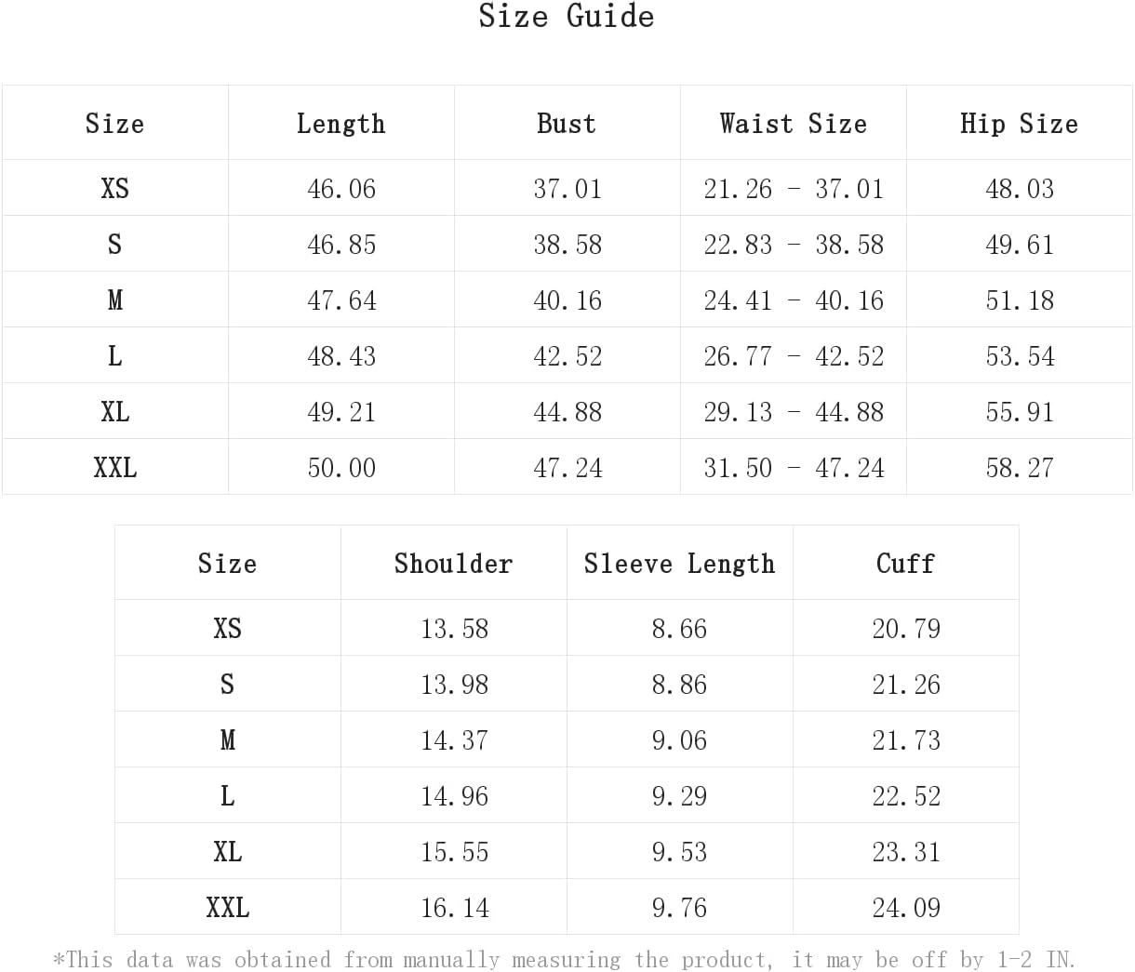
Task: Click sleeve length value 9.06
Action: (x=679, y=740)
